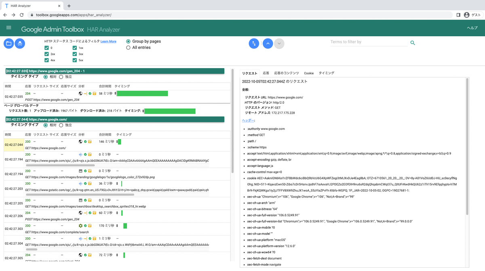Toggle the 2xx status code checkbox

click(46, 54)
